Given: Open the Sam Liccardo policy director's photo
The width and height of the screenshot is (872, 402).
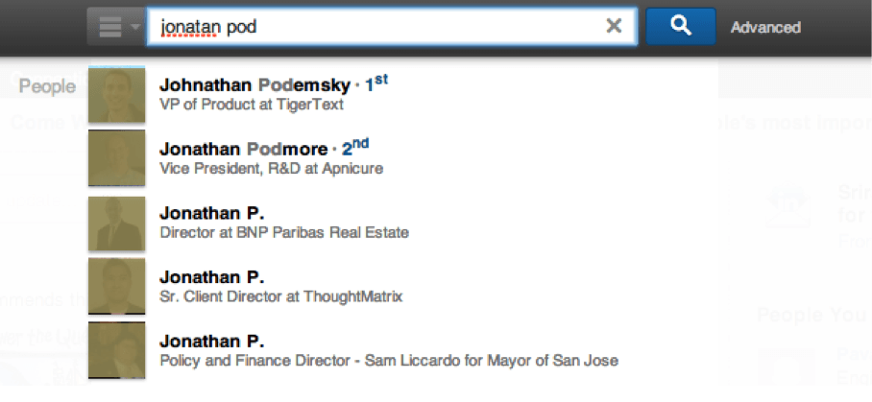Looking at the screenshot, I should point(117,350).
